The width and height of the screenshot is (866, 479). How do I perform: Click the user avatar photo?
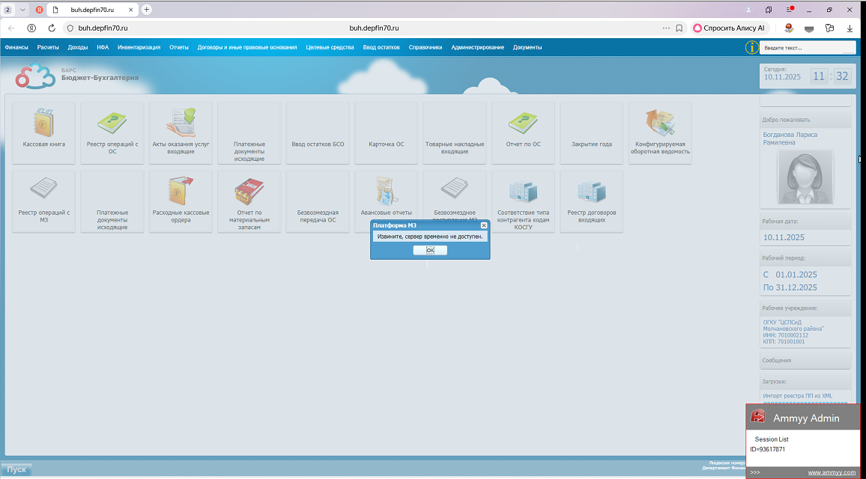pos(805,177)
